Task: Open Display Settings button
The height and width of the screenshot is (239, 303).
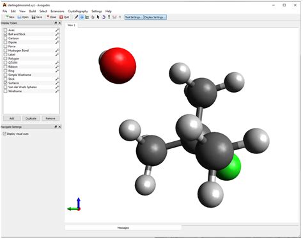Action: tap(155, 17)
